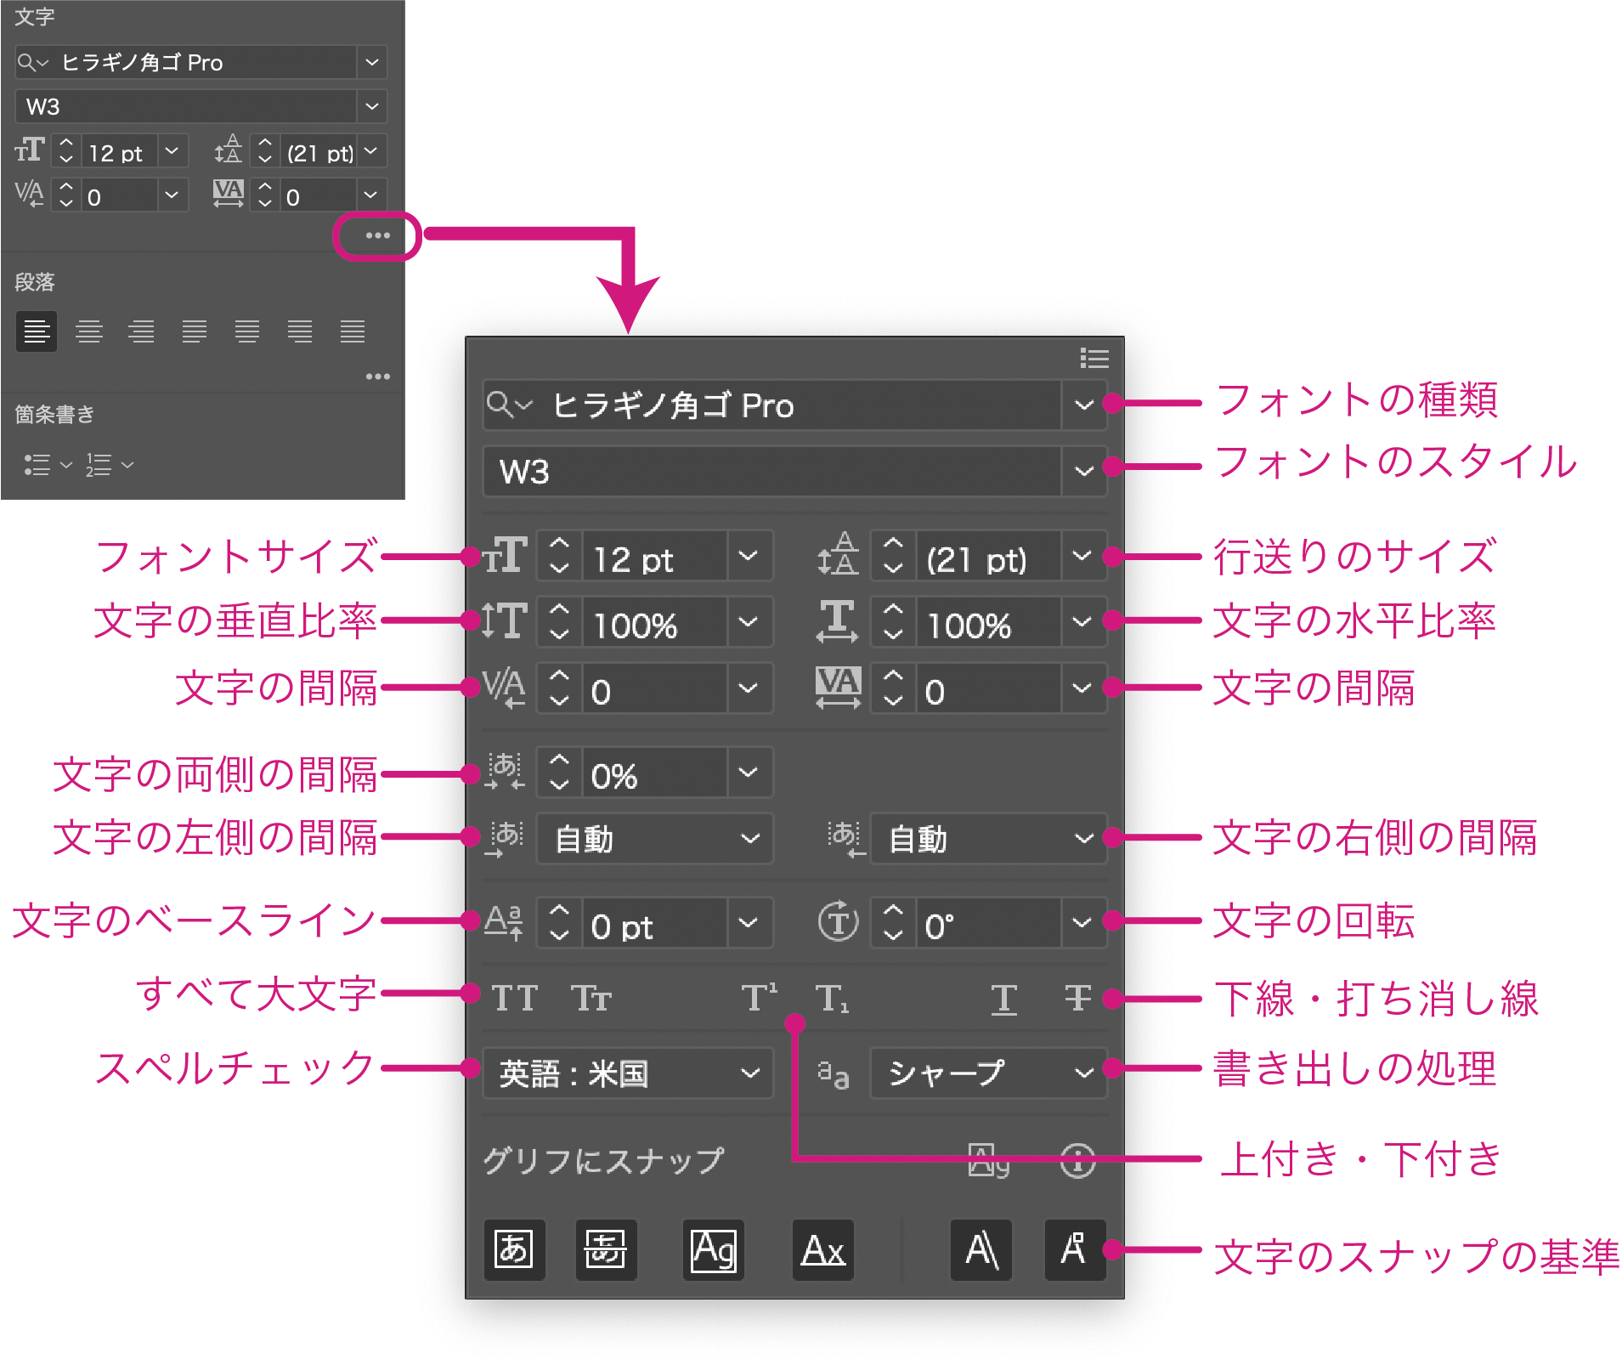Select the Glyph Bounds (Ag) snap icon
1622x1359 pixels.
713,1249
